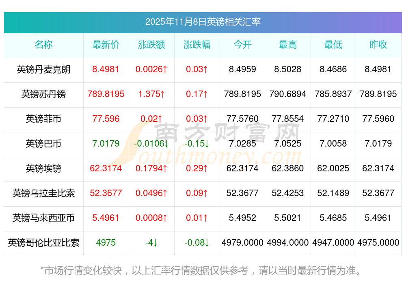Click the high value 790.6894
The image size is (406, 283).
coord(288,94)
